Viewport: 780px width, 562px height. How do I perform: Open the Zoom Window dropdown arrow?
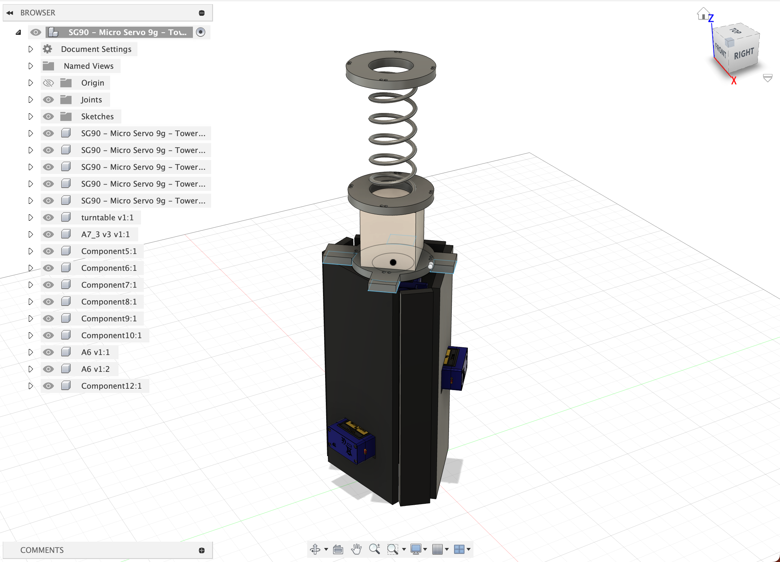tap(404, 549)
